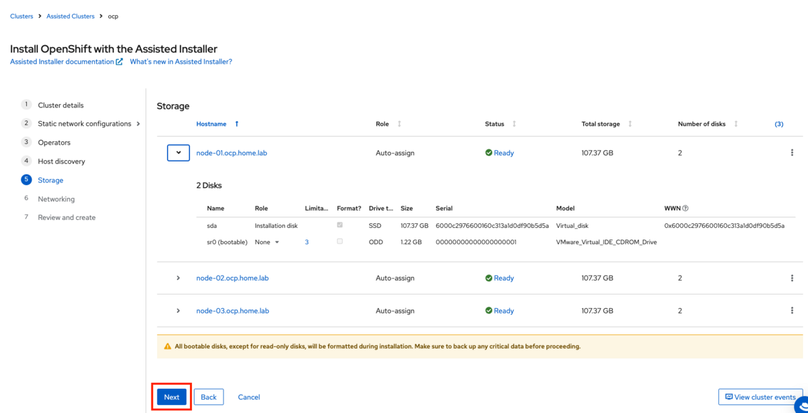Screen dimensions: 808x413
Task: Open kebab menu for node-01.ocp.home.lab
Action: tap(792, 153)
